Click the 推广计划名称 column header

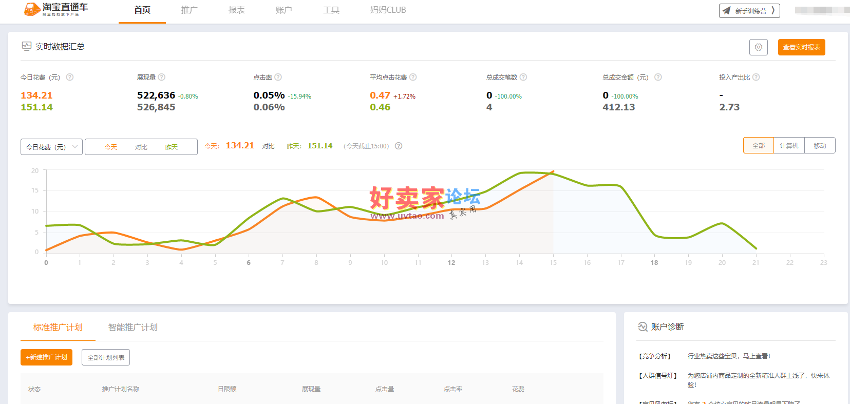[x=121, y=389]
